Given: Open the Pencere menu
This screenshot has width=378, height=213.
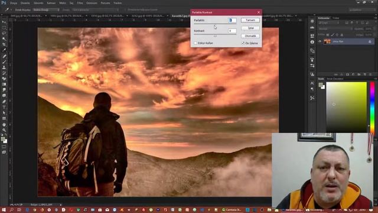Looking at the screenshot, I should tap(105, 3).
